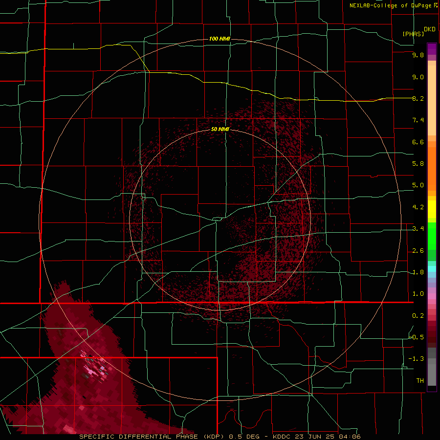Click the 100 NMI range ring label
Viewport: 440px width, 440px height.
click(x=220, y=39)
